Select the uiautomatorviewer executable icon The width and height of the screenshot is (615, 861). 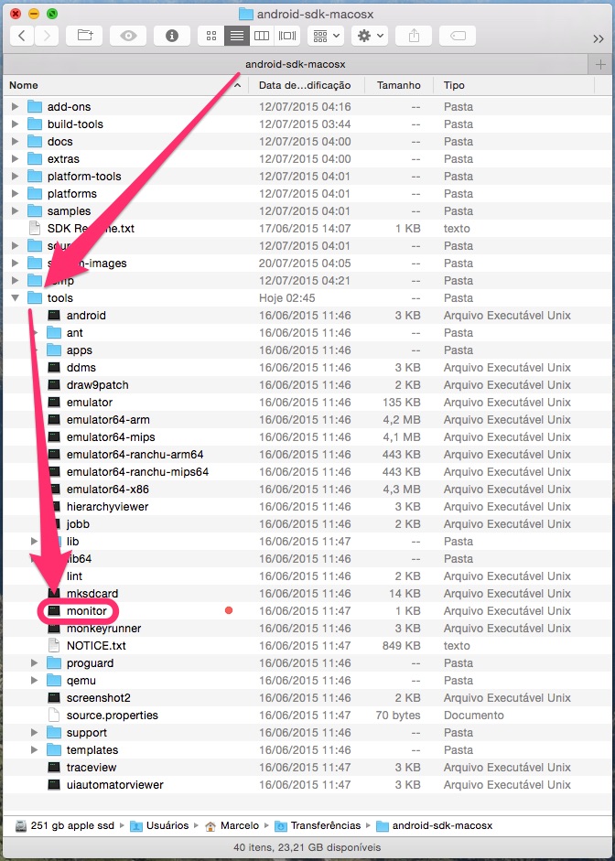pos(54,785)
